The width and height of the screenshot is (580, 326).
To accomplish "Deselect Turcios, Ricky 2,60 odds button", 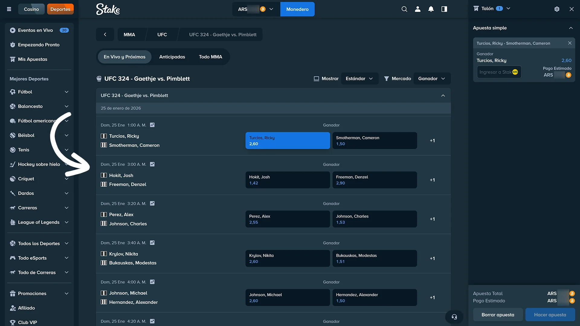I will coord(287,141).
